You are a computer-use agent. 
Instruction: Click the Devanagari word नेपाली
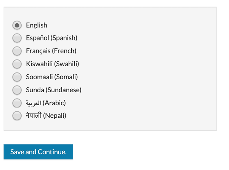click(34, 115)
